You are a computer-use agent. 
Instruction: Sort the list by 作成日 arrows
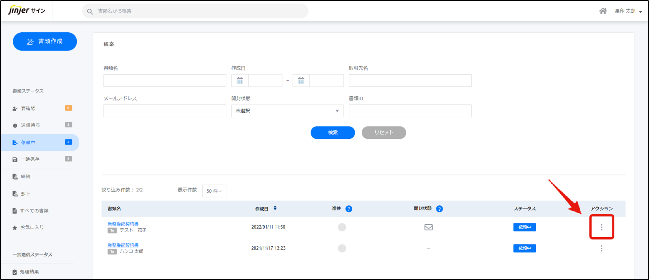tap(275, 208)
